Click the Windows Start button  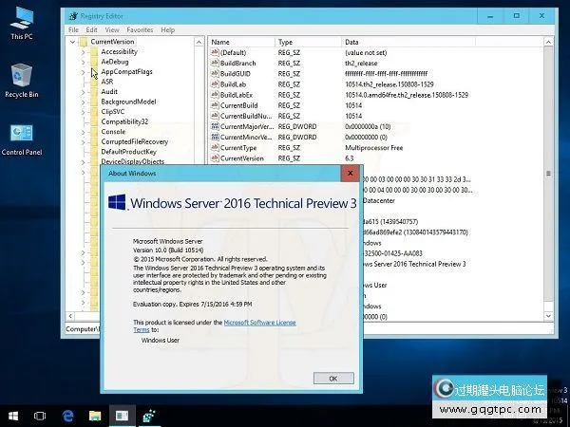14,415
